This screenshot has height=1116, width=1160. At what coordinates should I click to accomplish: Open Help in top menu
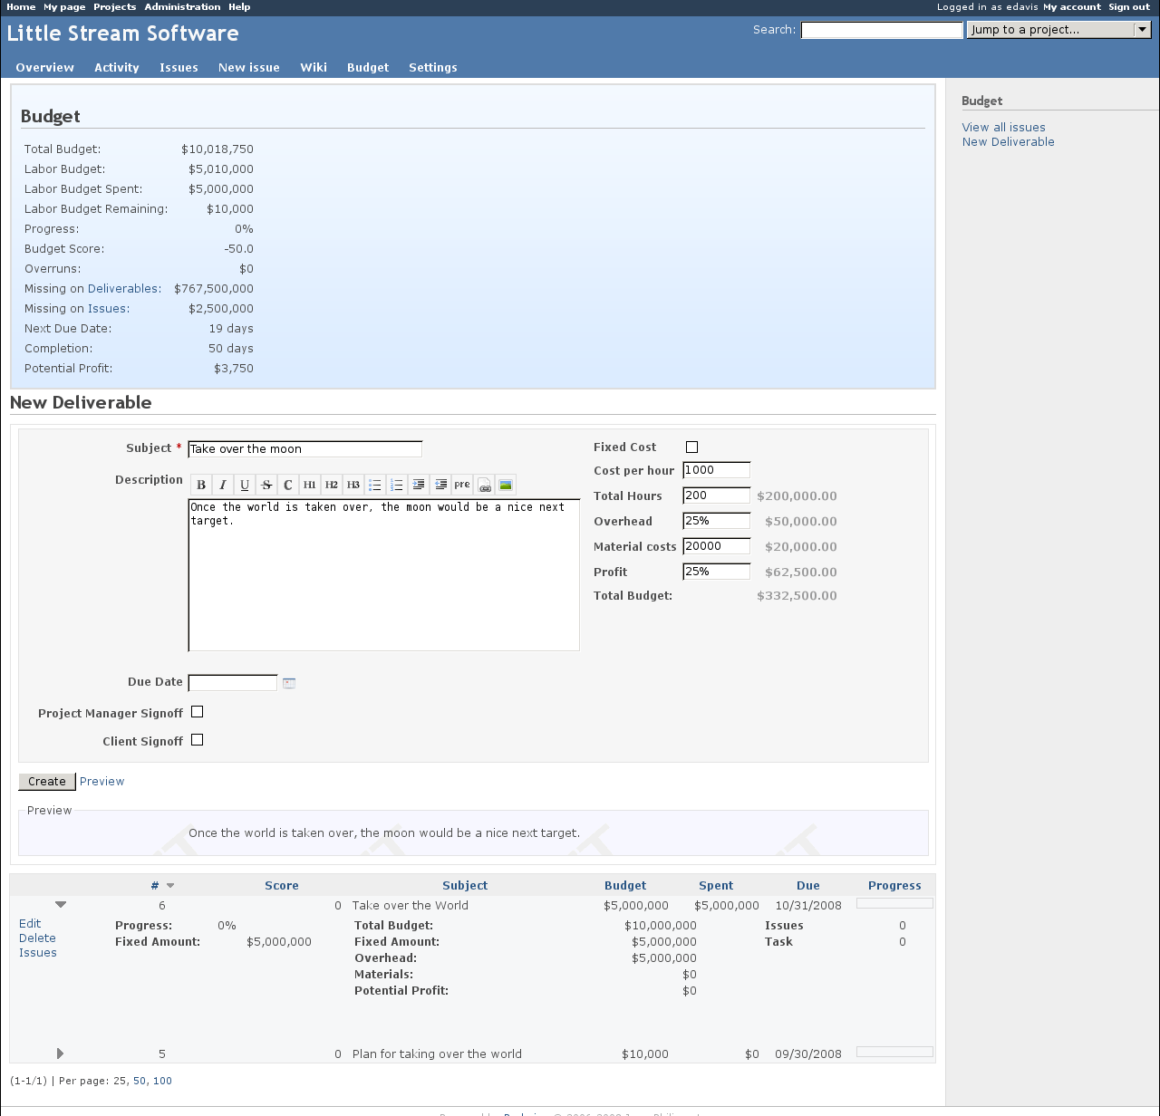pyautogui.click(x=239, y=7)
